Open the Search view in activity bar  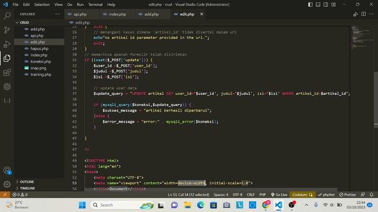coord(7,16)
